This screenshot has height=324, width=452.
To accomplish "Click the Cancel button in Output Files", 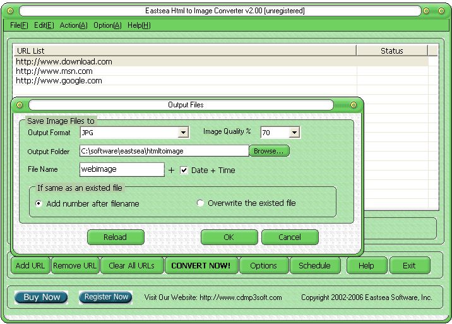I will click(x=290, y=237).
